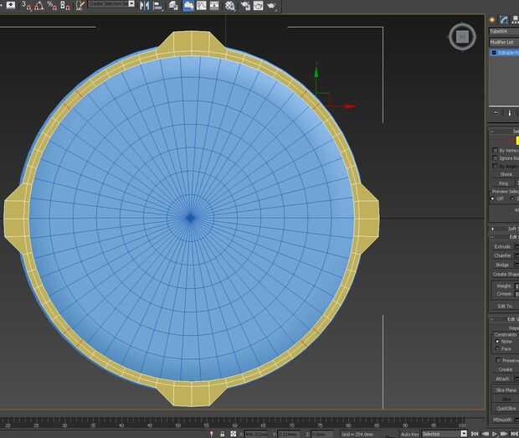Open the Named Selection Sets dropdown
The image size is (519, 438).
coord(112,4)
